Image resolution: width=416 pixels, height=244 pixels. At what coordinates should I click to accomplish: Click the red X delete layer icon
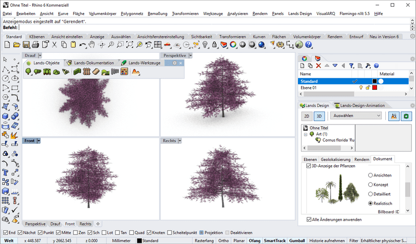318,66
